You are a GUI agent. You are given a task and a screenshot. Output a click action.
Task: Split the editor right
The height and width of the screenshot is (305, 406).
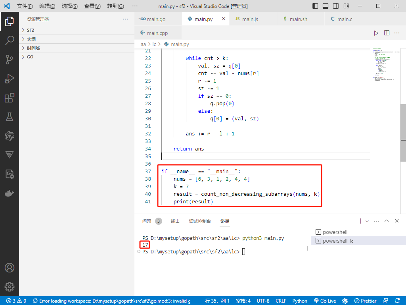pos(387,33)
